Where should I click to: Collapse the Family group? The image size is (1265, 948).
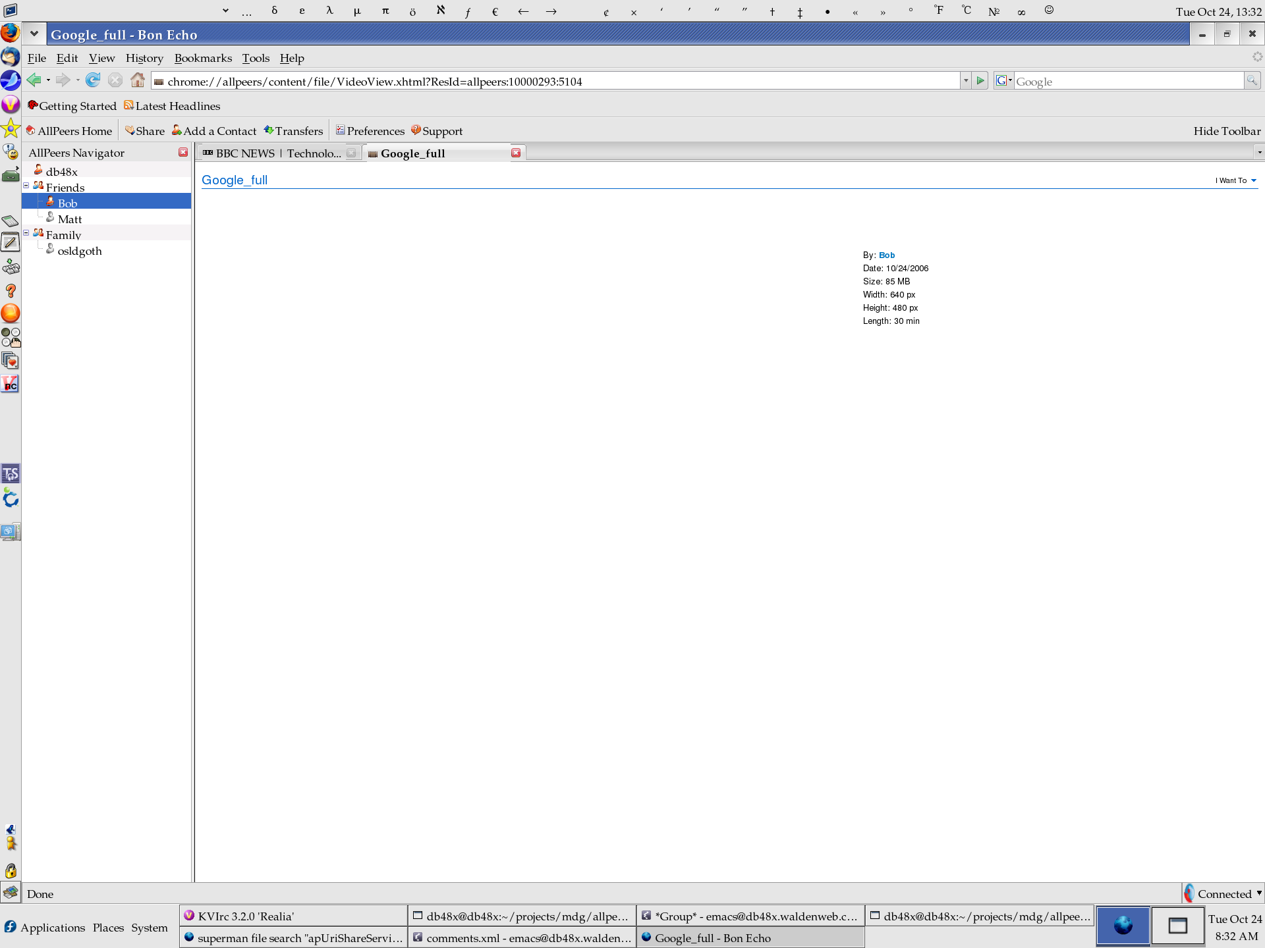point(26,233)
